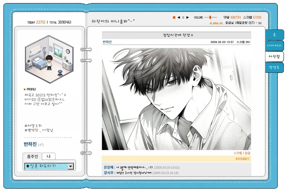This screenshot has height=192, width=287.
Task: Open the 다이어리 side tab
Action: (x=274, y=45)
